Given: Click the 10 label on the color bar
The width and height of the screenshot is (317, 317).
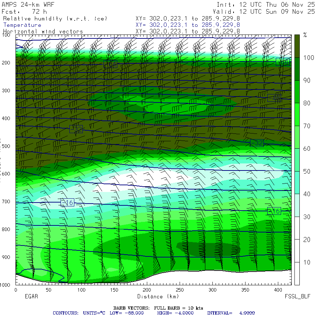Looking at the screenshot, I should (x=307, y=262).
